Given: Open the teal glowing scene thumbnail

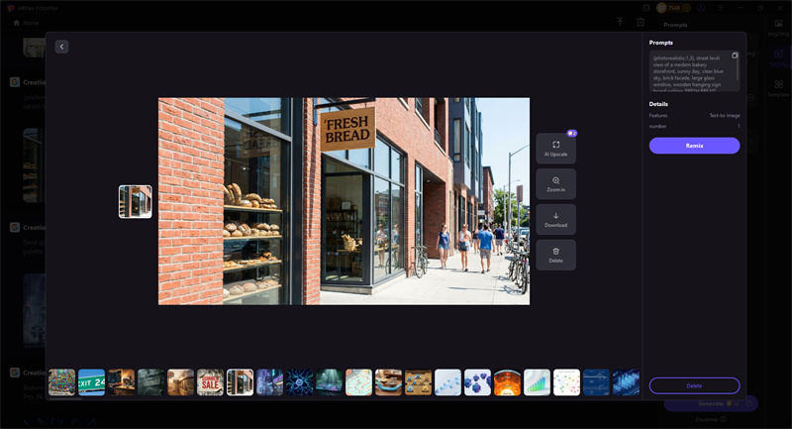Looking at the screenshot, I should (329, 382).
